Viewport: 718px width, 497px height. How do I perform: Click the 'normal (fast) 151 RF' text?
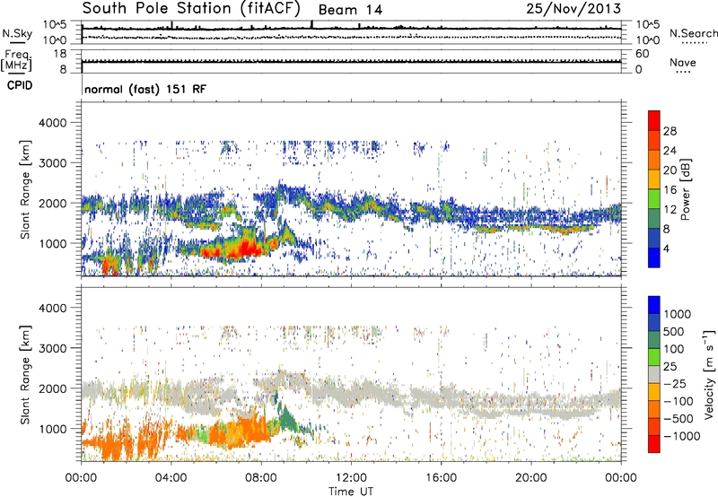(x=145, y=89)
